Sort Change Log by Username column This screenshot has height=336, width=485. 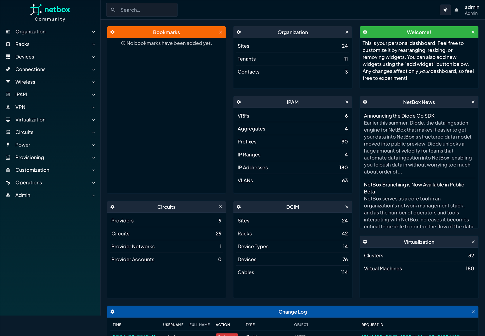coord(173,325)
